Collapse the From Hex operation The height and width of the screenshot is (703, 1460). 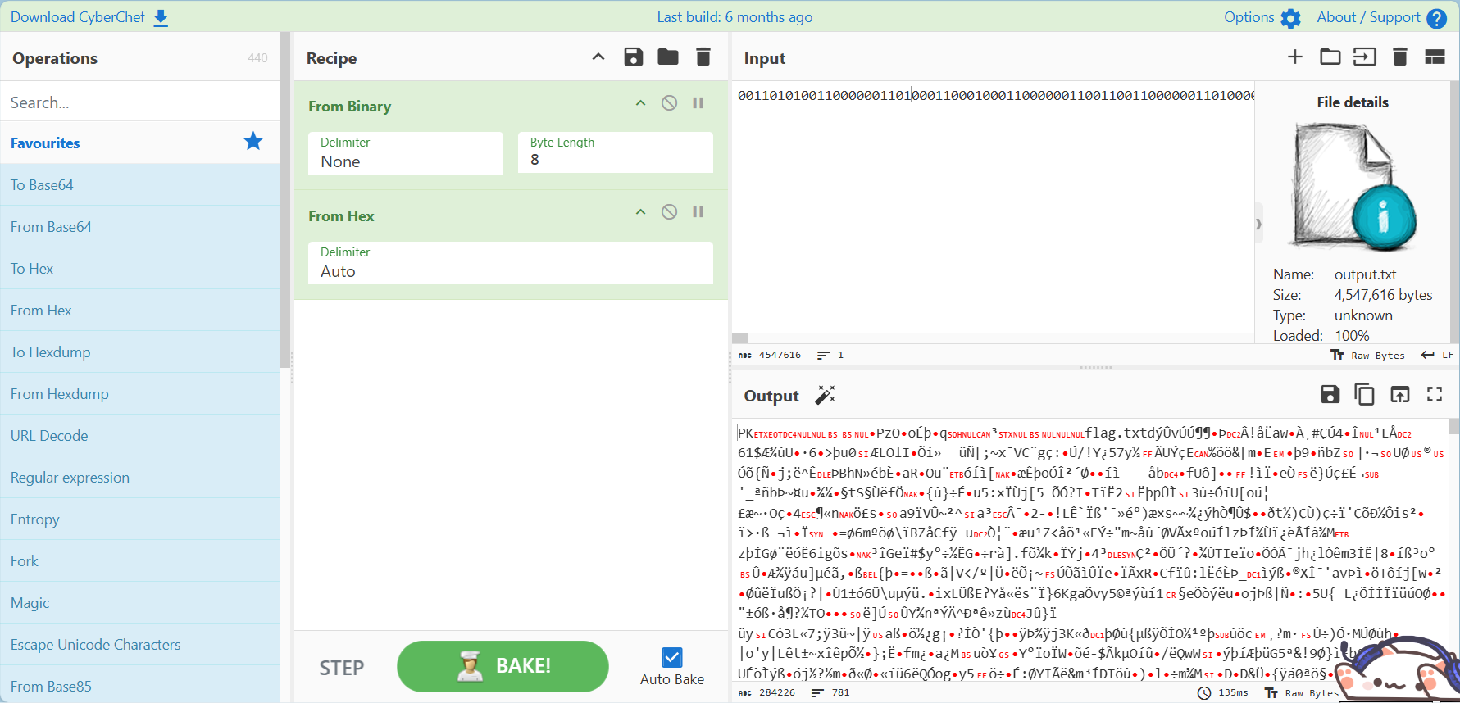point(641,212)
